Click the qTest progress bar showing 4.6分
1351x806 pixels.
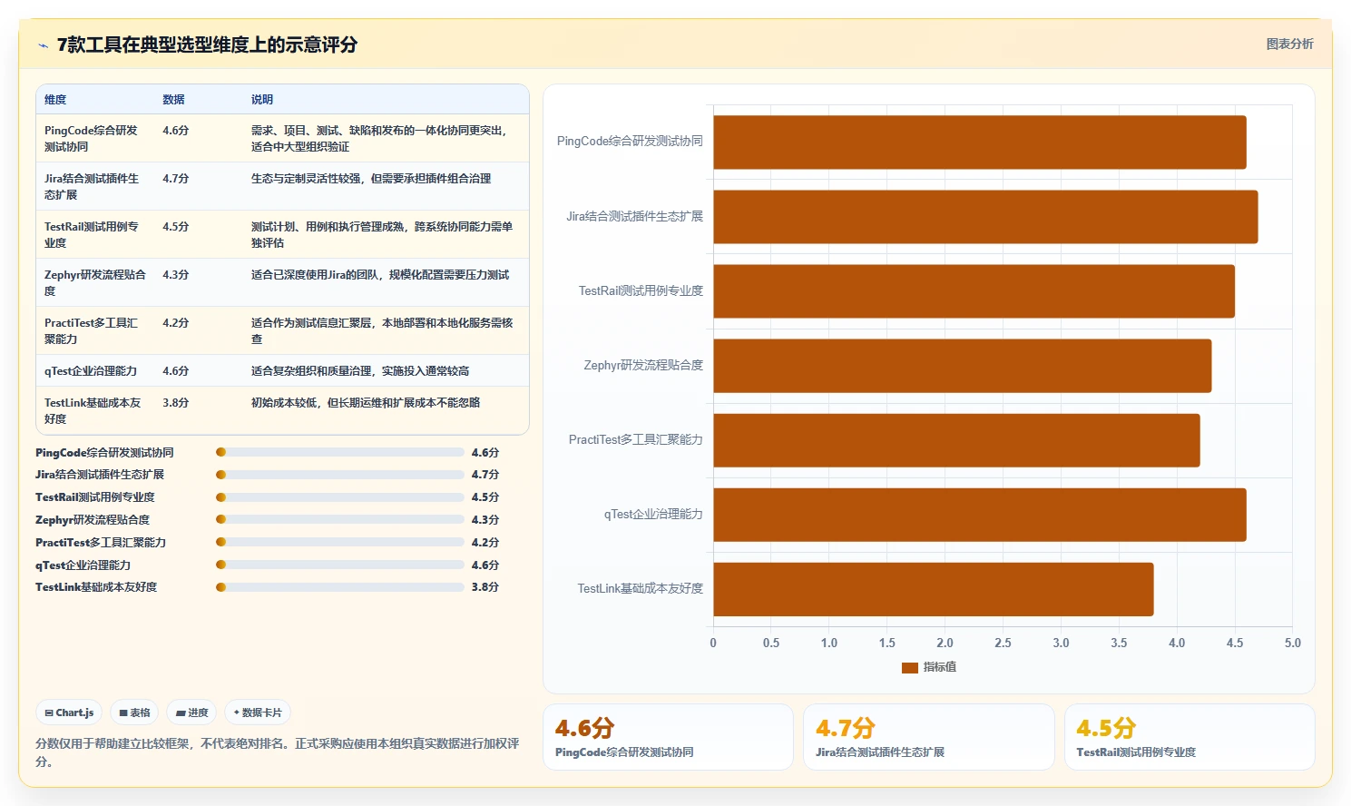[x=340, y=565]
